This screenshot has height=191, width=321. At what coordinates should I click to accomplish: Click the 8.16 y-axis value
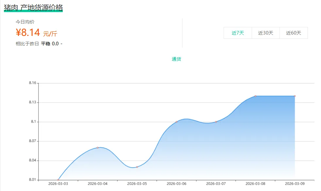[x=32, y=83]
